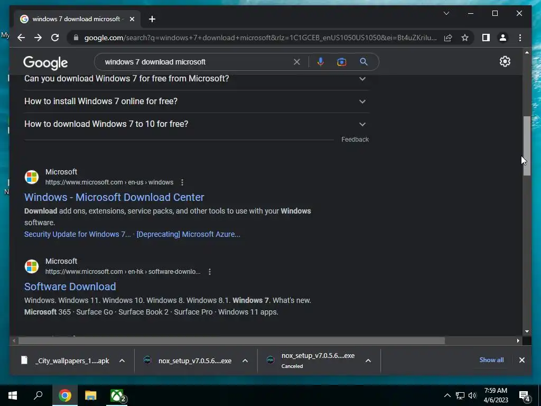Open the volume tray icon

point(472,395)
